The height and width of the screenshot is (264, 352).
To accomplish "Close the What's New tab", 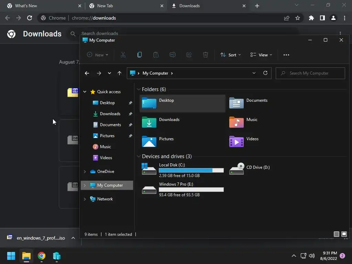I will [x=80, y=6].
